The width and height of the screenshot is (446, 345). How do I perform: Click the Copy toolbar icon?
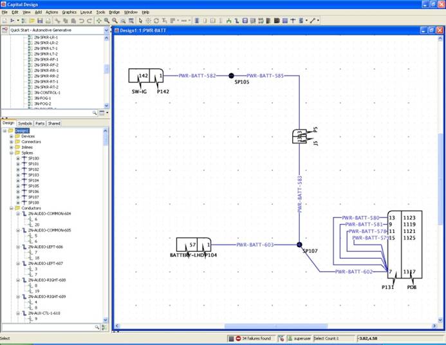click(x=66, y=21)
